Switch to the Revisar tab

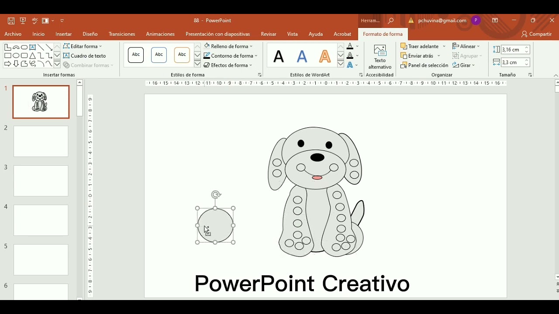269,34
